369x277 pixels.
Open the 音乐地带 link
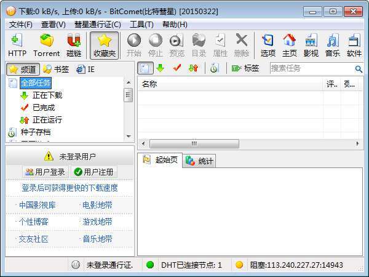pyautogui.click(x=97, y=239)
